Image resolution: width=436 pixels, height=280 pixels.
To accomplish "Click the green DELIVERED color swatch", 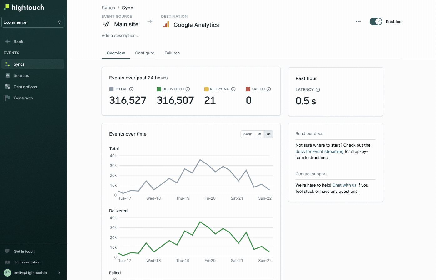I will coord(159,89).
